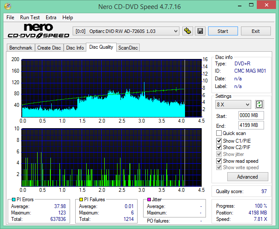
Task: Click the magenta Jitter swatch
Action: click(x=149, y=200)
